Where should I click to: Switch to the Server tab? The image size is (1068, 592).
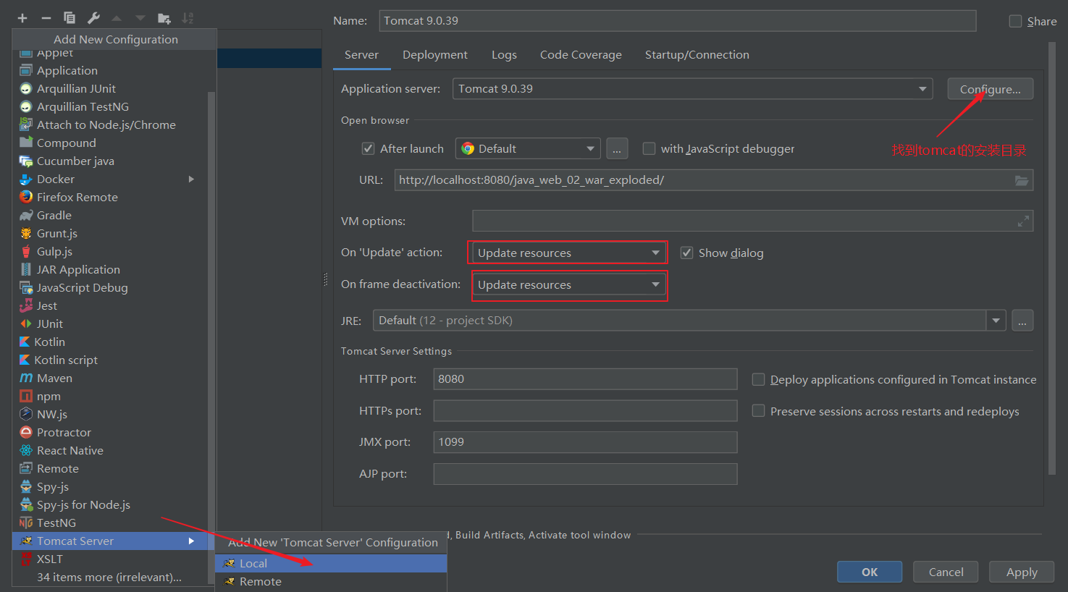pyautogui.click(x=361, y=55)
